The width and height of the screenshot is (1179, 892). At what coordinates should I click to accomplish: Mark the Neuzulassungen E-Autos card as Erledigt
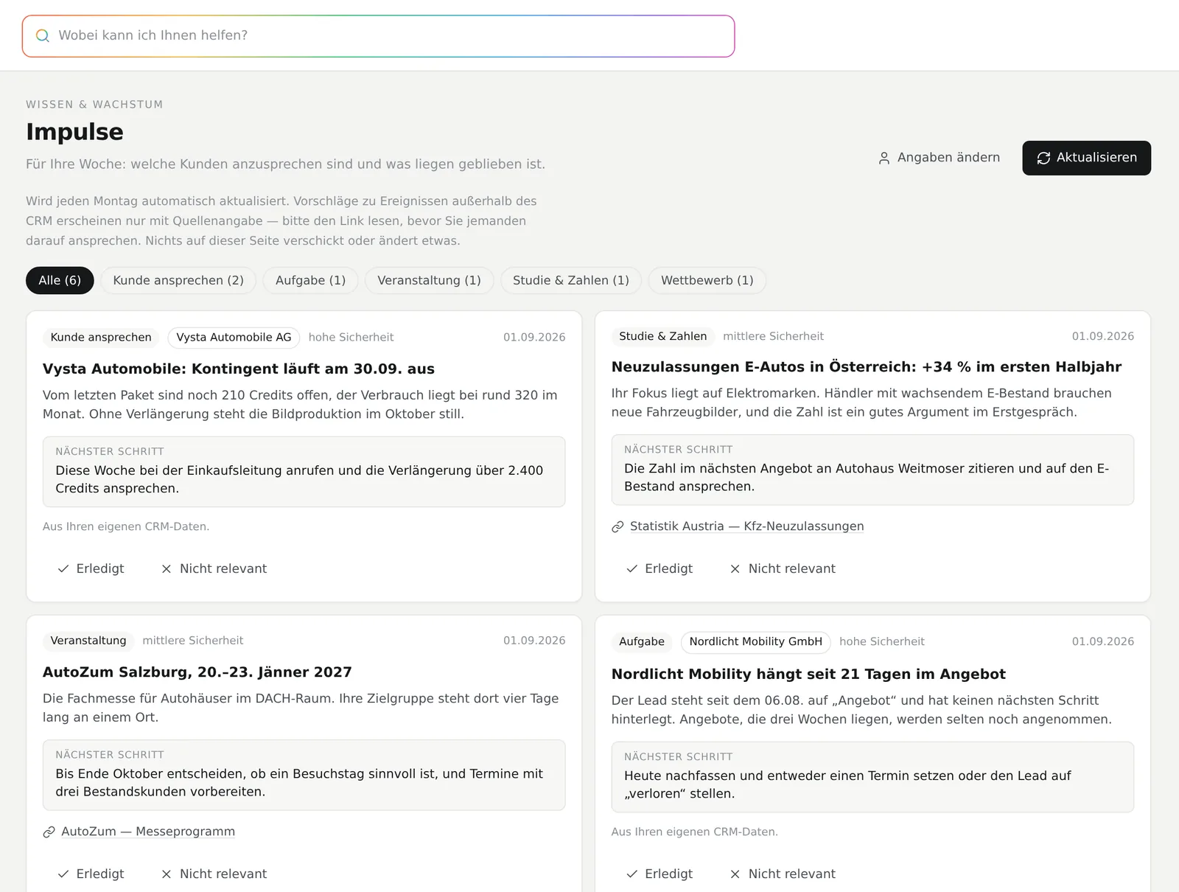click(660, 568)
